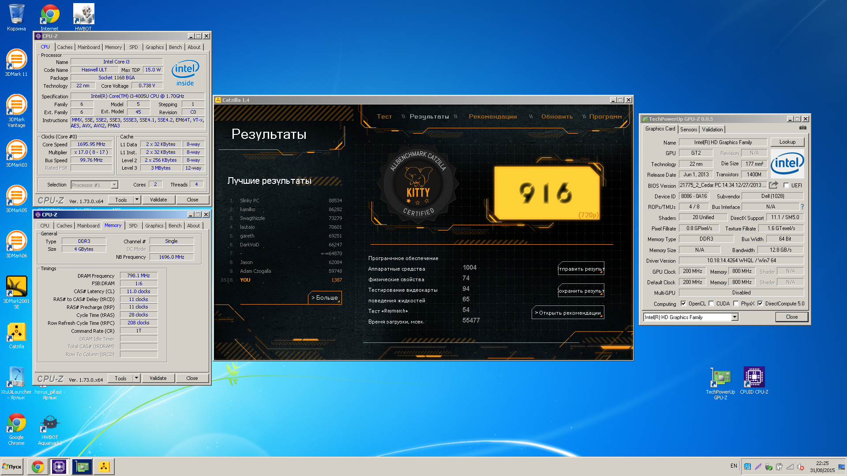This screenshot has width=847, height=476.
Task: Launch the 3DMark2001 SE desktop shortcut
Action: click(x=16, y=292)
